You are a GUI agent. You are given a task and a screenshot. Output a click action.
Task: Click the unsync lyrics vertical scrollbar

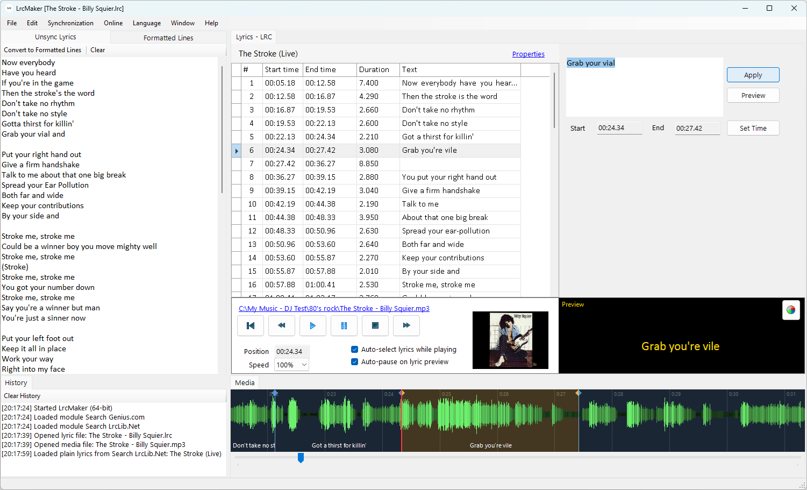click(x=222, y=129)
